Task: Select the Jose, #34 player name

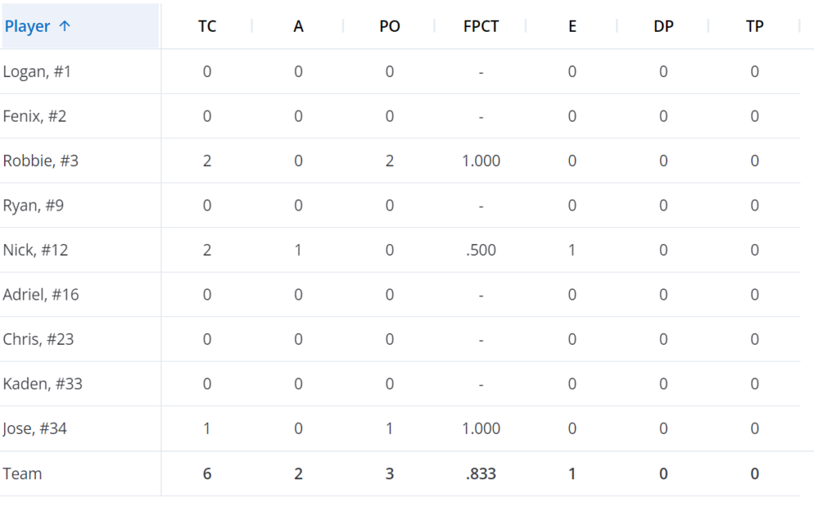Action: pos(35,428)
